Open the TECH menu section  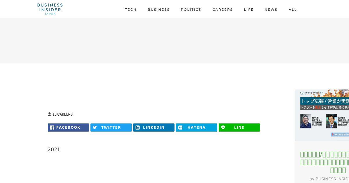[131, 10]
